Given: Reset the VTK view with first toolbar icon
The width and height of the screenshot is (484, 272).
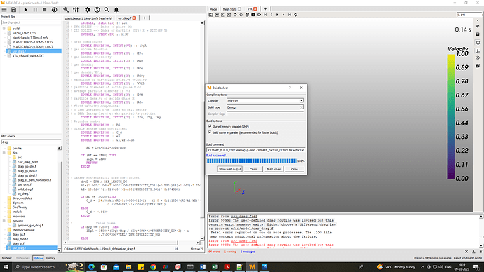Looking at the screenshot, I should (211, 15).
